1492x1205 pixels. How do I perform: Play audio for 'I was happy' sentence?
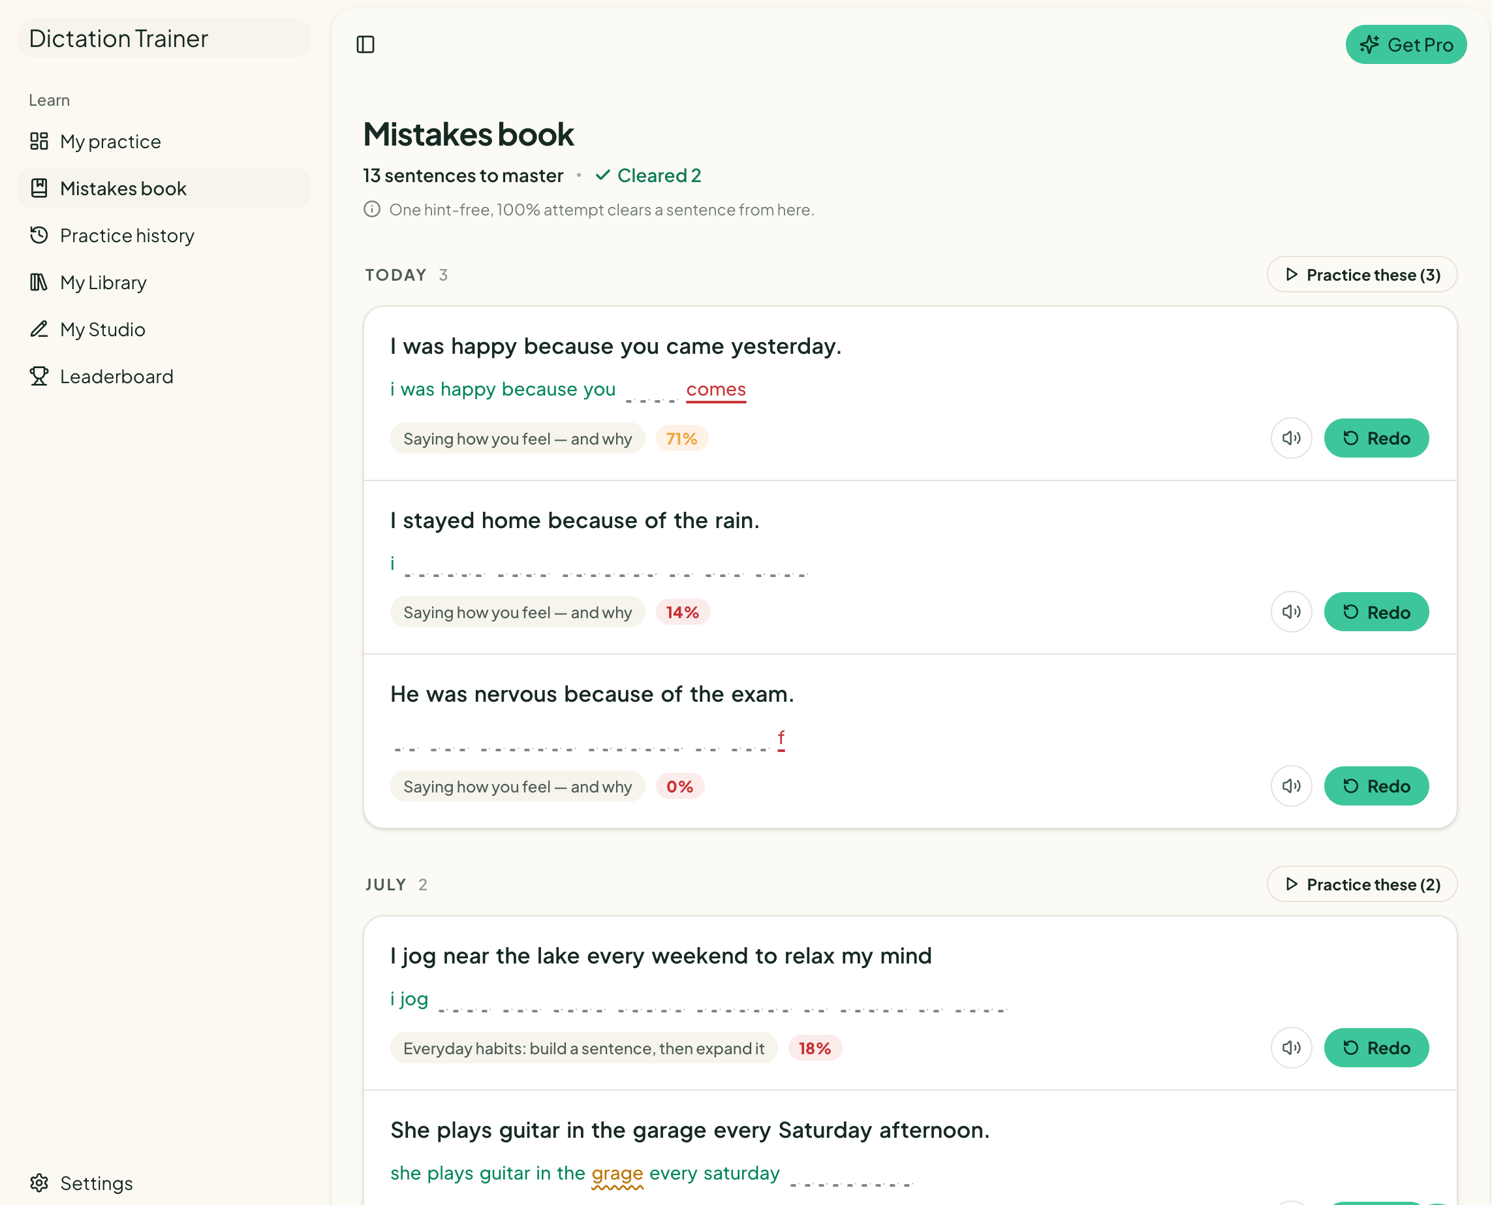point(1291,438)
